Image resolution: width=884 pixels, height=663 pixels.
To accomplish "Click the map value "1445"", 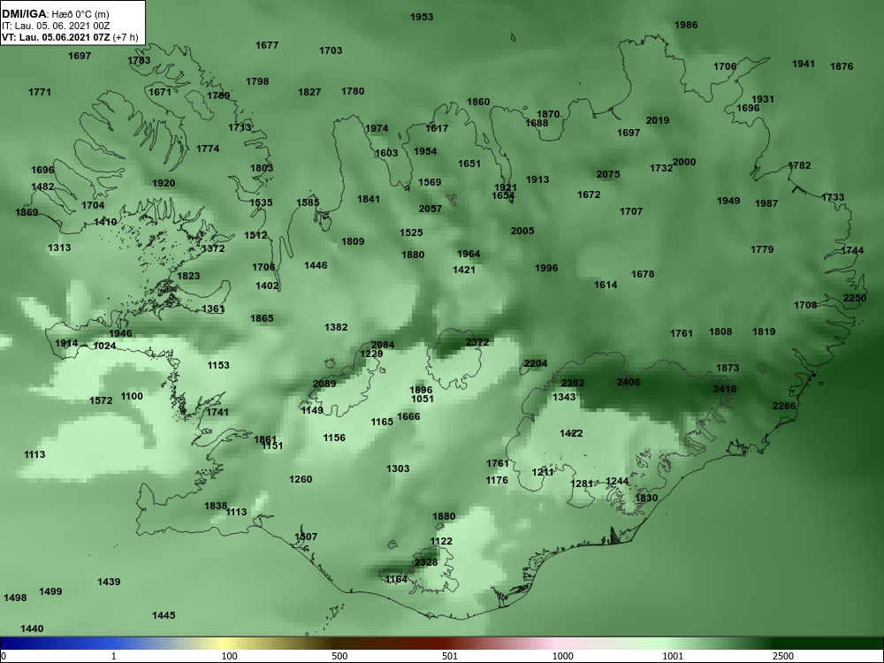I will pyautogui.click(x=164, y=615).
